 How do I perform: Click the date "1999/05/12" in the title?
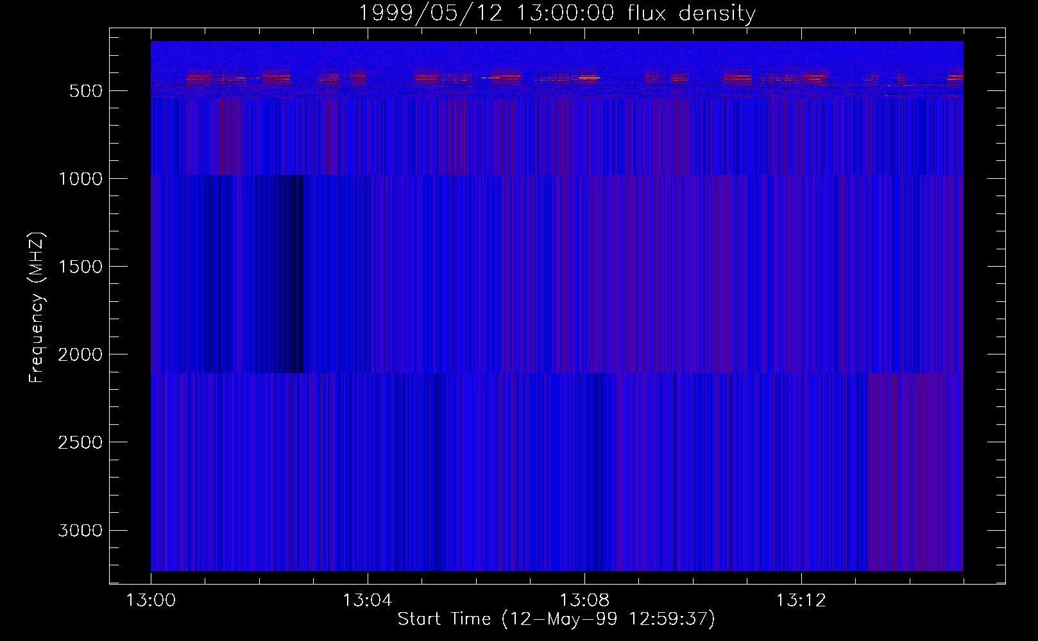click(429, 13)
